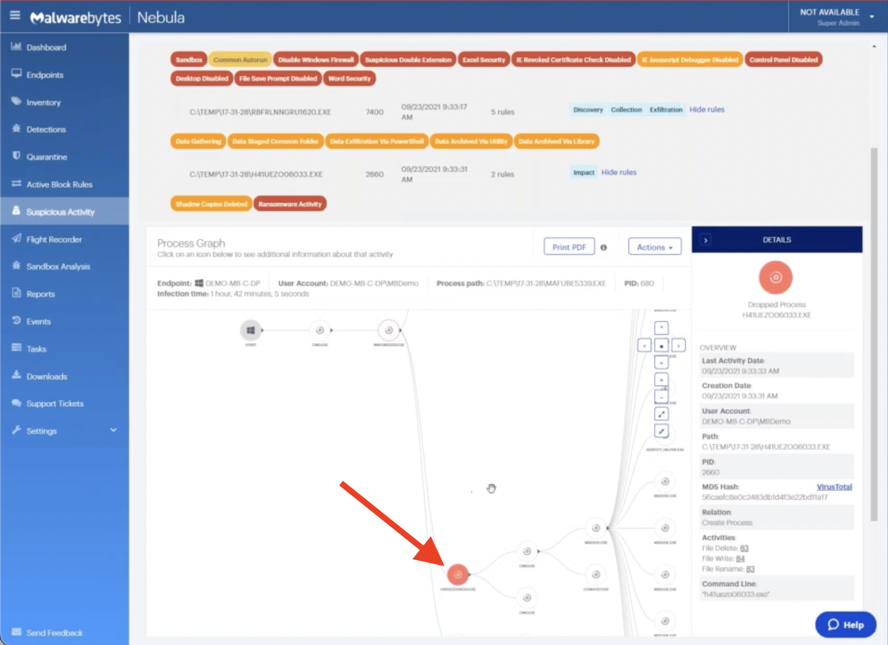Screen dimensions: 888x645
Task: Open the Help chat button
Action: 846,624
